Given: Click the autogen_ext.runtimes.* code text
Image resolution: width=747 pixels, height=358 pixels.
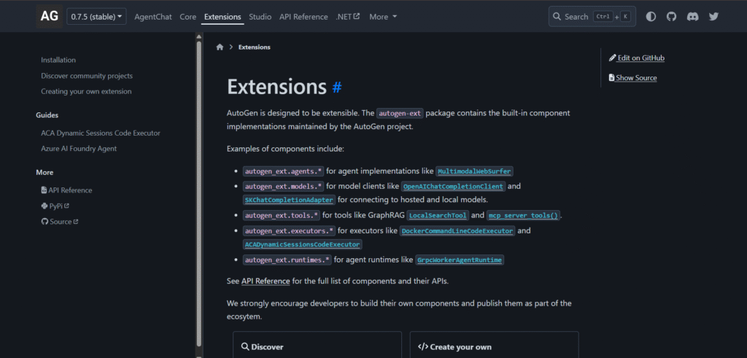Looking at the screenshot, I should point(287,260).
